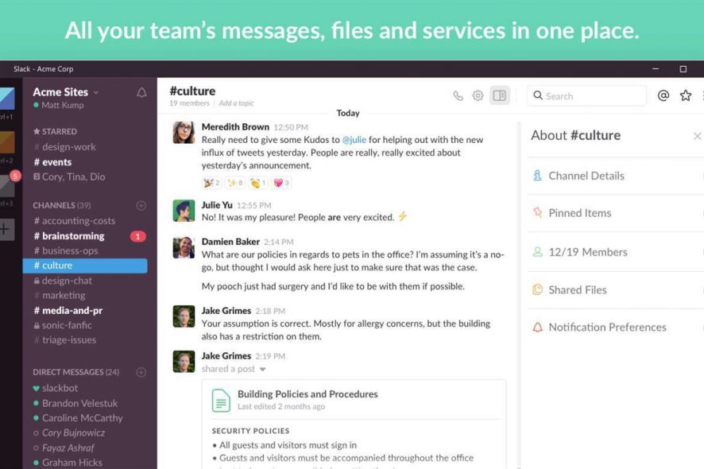Click the Search input field

coord(586,95)
